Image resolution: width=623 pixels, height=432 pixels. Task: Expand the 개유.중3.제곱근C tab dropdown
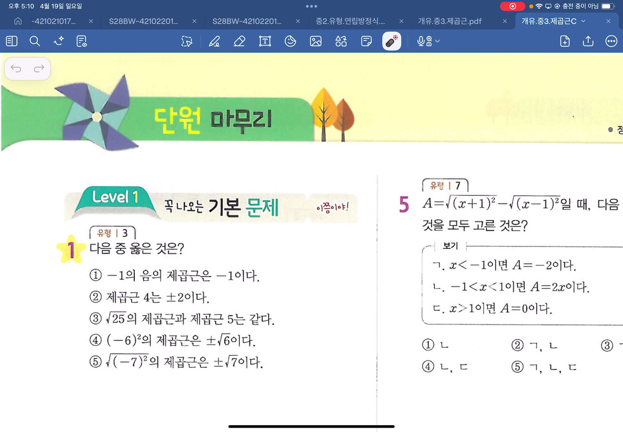pos(583,21)
